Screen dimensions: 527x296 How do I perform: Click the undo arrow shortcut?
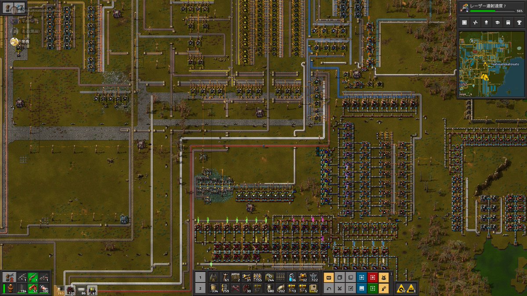pos(329,288)
